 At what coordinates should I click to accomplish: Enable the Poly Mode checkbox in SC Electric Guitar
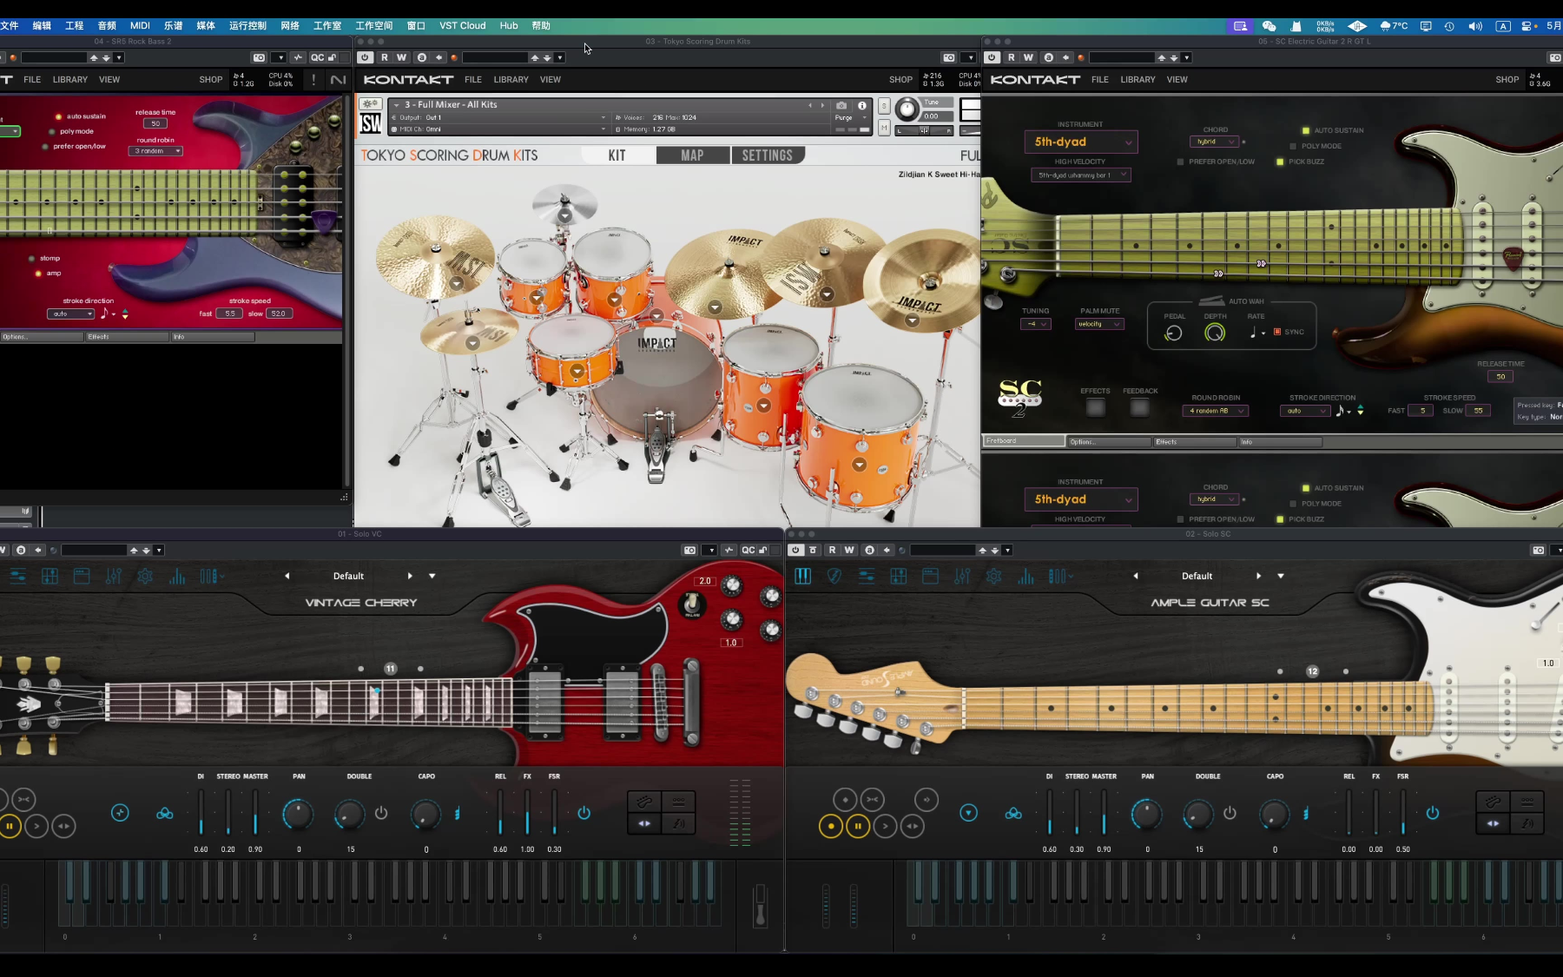coord(1293,146)
